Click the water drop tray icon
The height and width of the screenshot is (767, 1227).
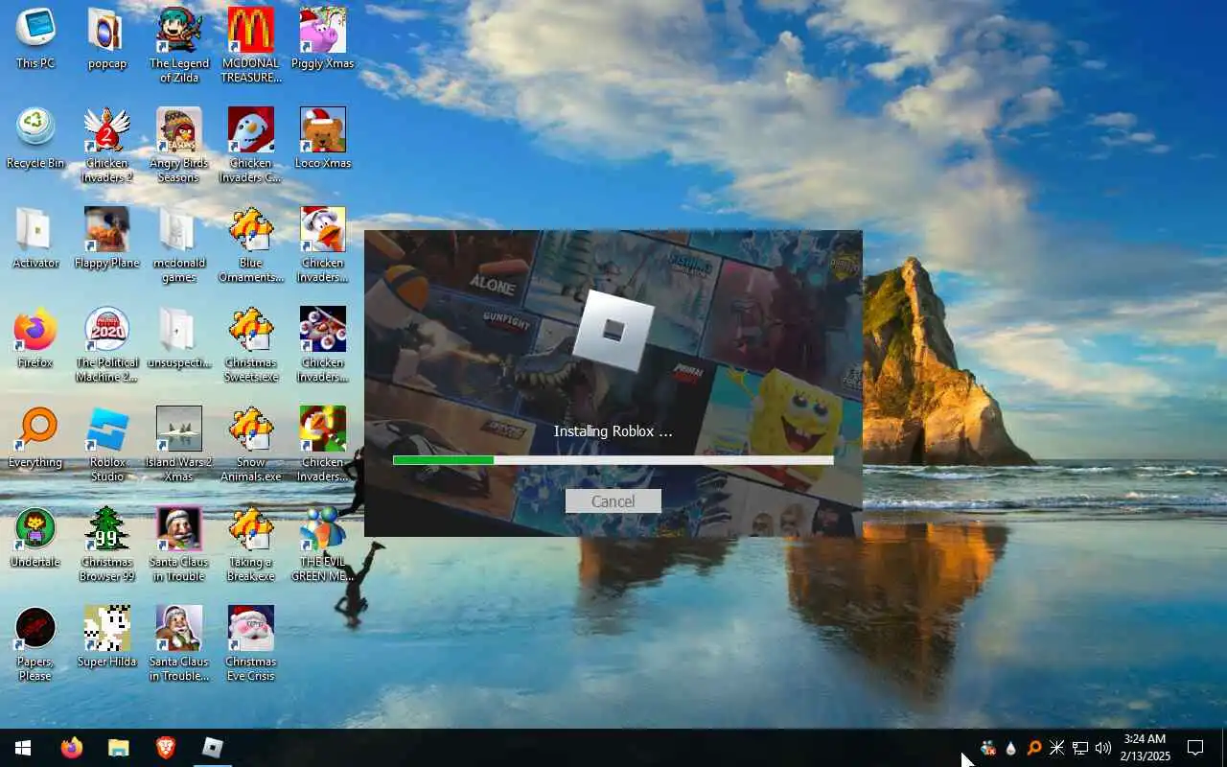tap(1010, 748)
